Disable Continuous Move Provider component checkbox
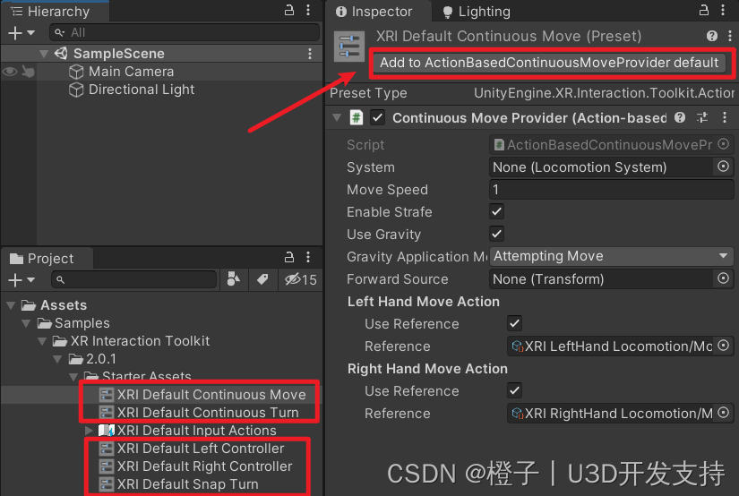Viewport: 739px width, 496px height. [377, 118]
